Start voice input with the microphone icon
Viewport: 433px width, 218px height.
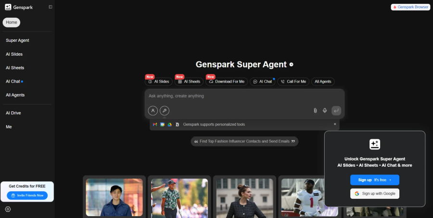click(x=325, y=110)
